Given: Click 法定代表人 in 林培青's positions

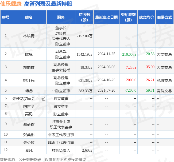Looking at the screenshot, I should tap(61, 39).
